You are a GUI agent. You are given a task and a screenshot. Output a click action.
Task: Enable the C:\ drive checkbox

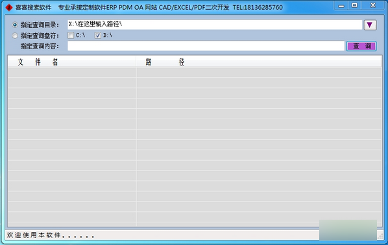pos(71,36)
